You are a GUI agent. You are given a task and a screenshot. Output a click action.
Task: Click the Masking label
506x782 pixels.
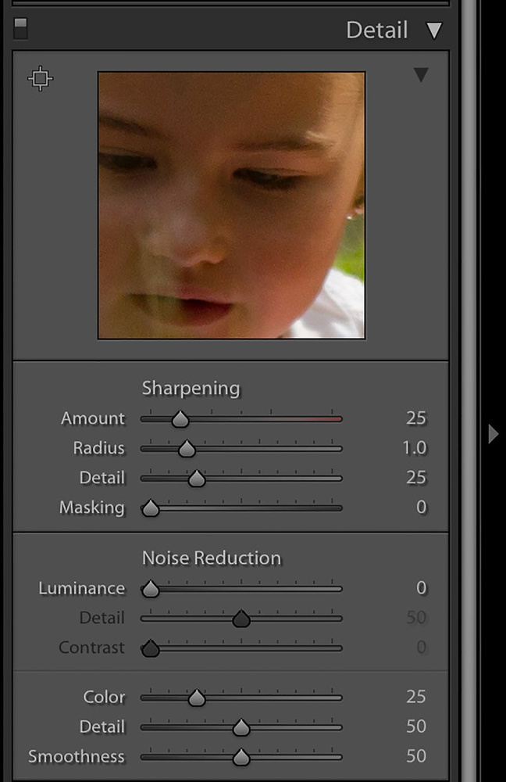coord(92,508)
